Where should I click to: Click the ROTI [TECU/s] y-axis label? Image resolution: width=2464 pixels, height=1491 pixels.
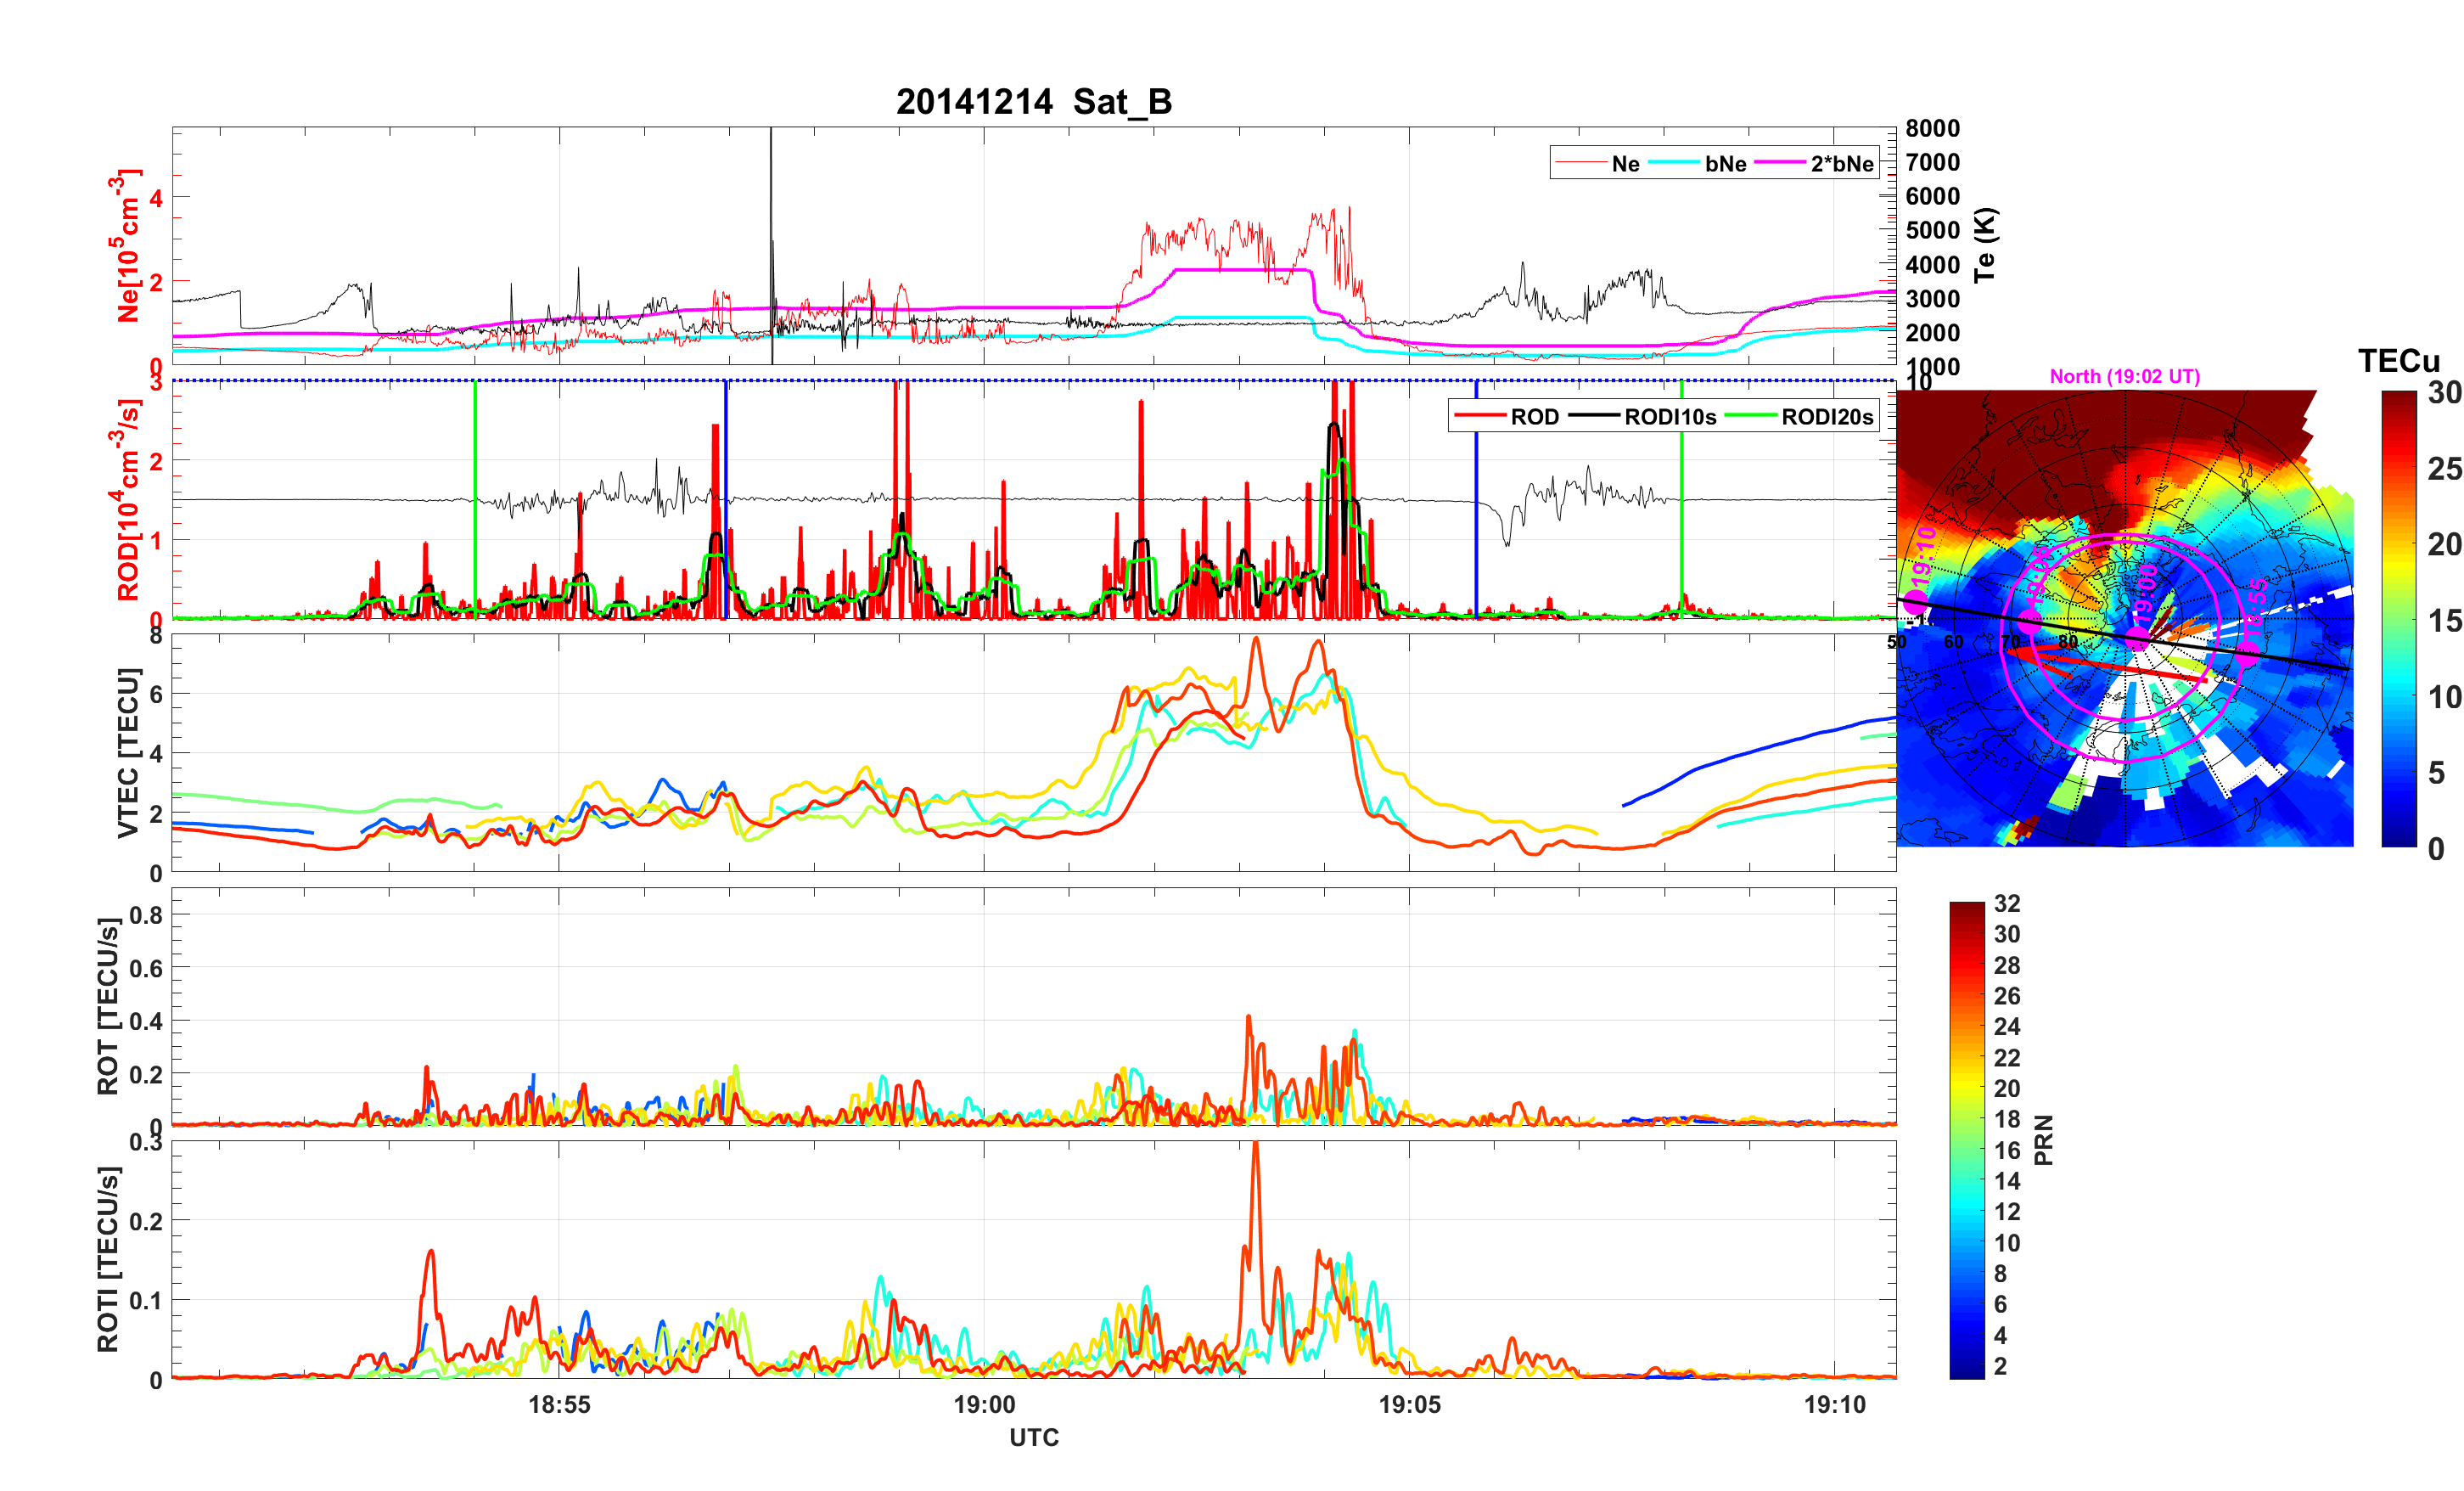tap(107, 1259)
